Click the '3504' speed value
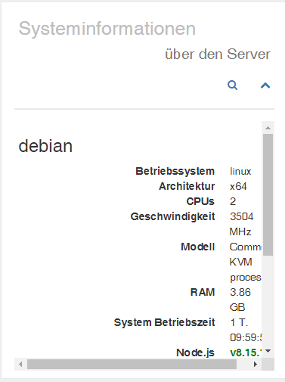This screenshot has height=382, width=285. point(242,216)
